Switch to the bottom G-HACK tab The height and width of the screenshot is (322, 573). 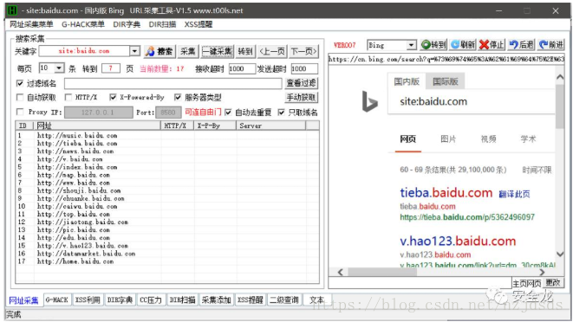click(x=56, y=300)
